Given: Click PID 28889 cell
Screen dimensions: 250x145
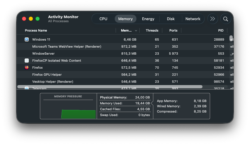Looking at the screenshot, I should pos(219,39).
